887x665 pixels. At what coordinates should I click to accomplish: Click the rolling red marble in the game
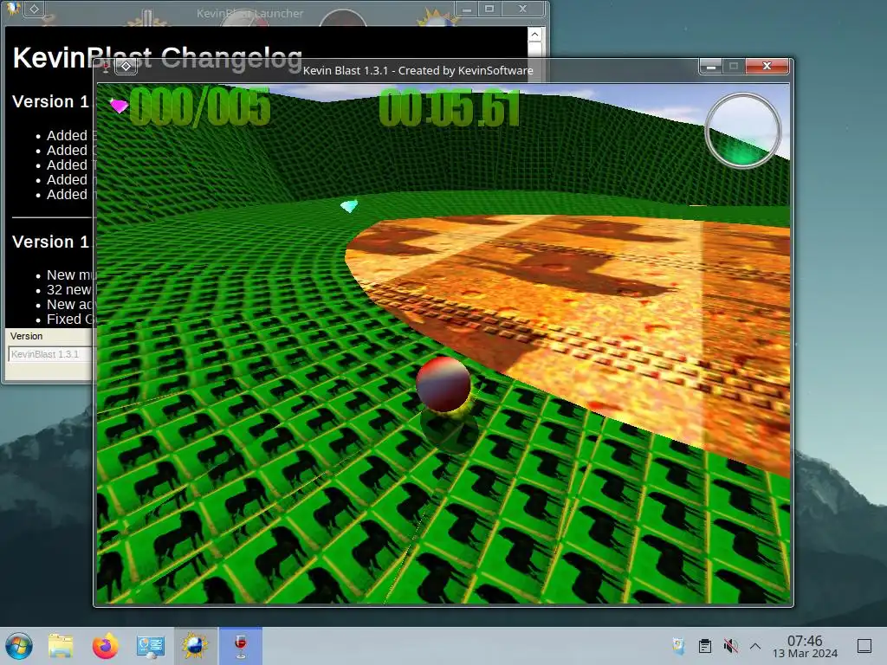pyautogui.click(x=443, y=384)
